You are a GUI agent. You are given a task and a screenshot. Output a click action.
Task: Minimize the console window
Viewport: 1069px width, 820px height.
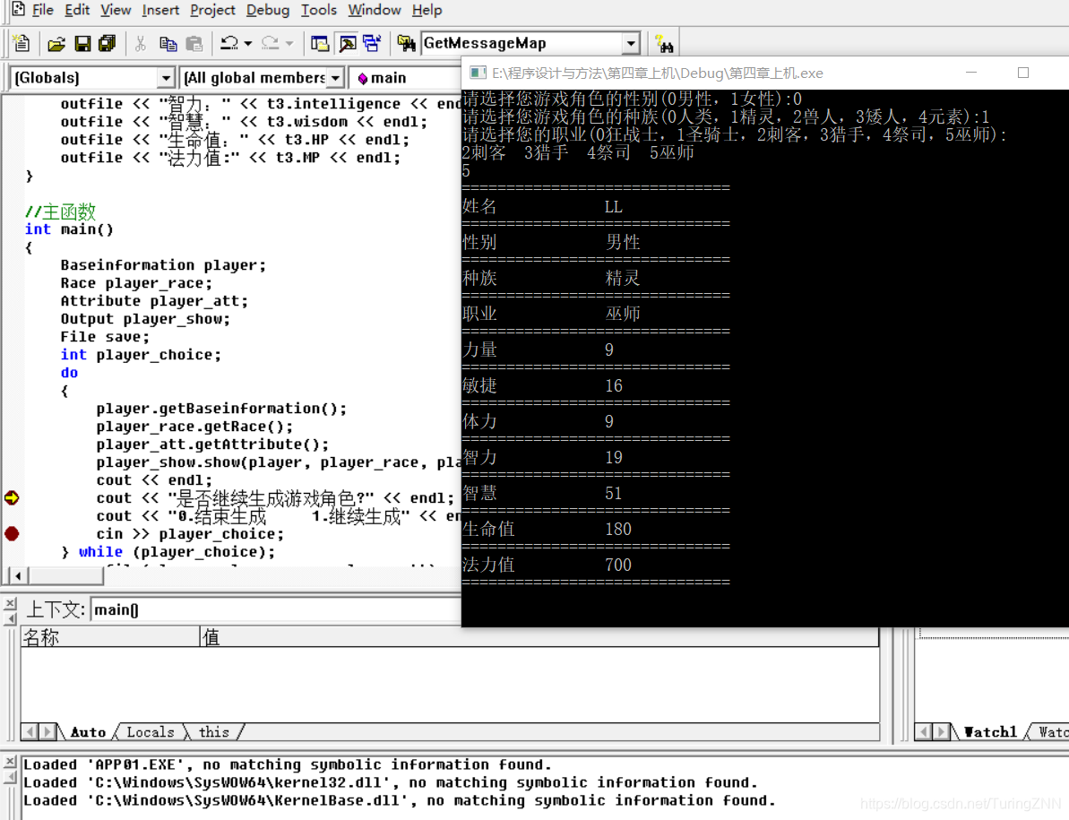(971, 73)
